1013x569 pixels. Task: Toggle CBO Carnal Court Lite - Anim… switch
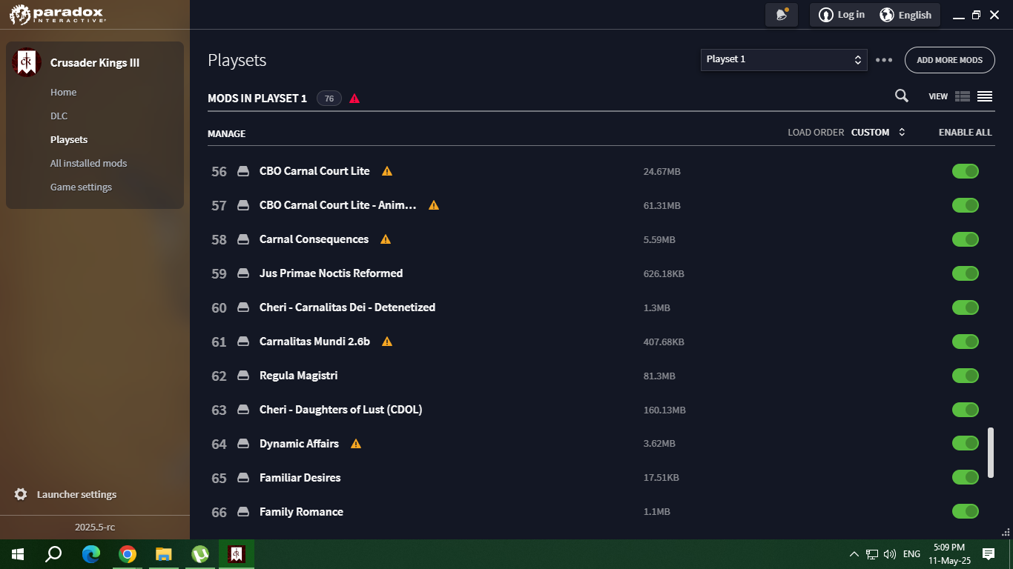[x=966, y=205]
